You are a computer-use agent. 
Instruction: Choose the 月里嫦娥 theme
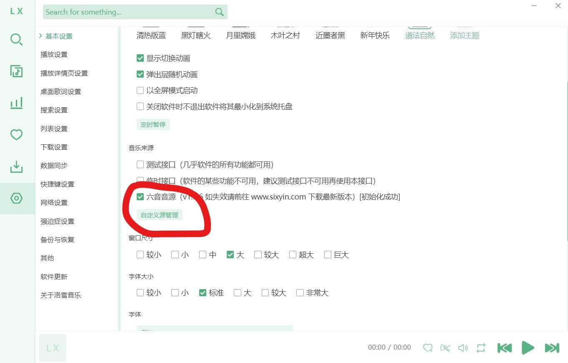point(241,35)
